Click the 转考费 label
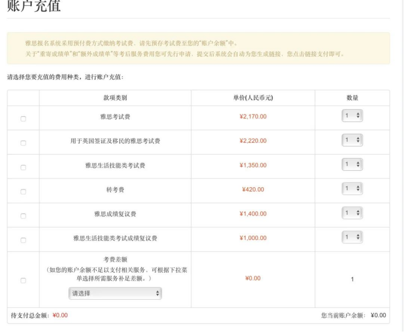The image size is (404, 332). (115, 190)
